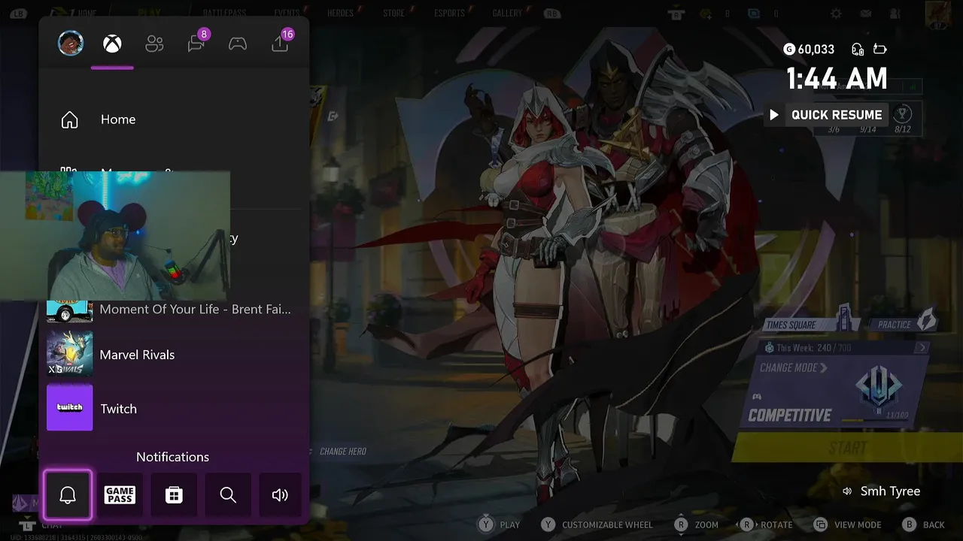Click the Zoom prompt at bottom
The image size is (963, 541).
(x=696, y=524)
